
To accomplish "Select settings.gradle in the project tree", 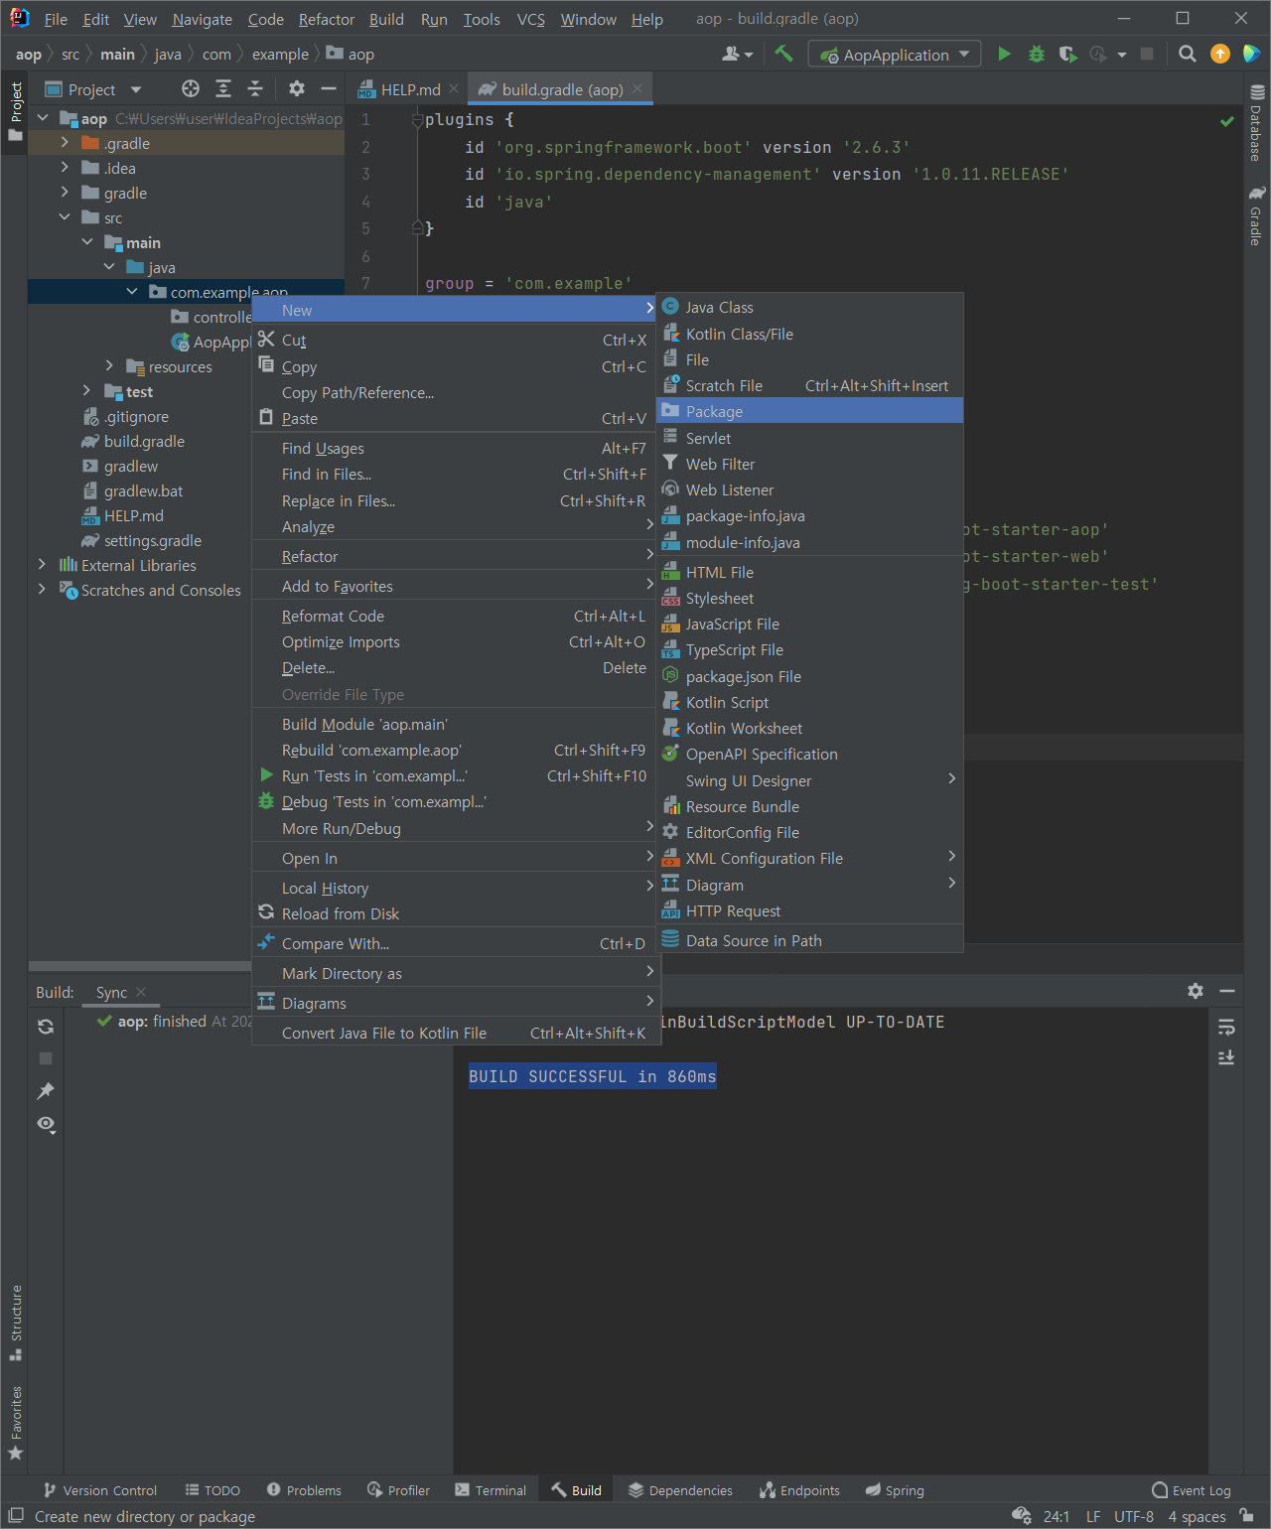I will pyautogui.click(x=153, y=540).
